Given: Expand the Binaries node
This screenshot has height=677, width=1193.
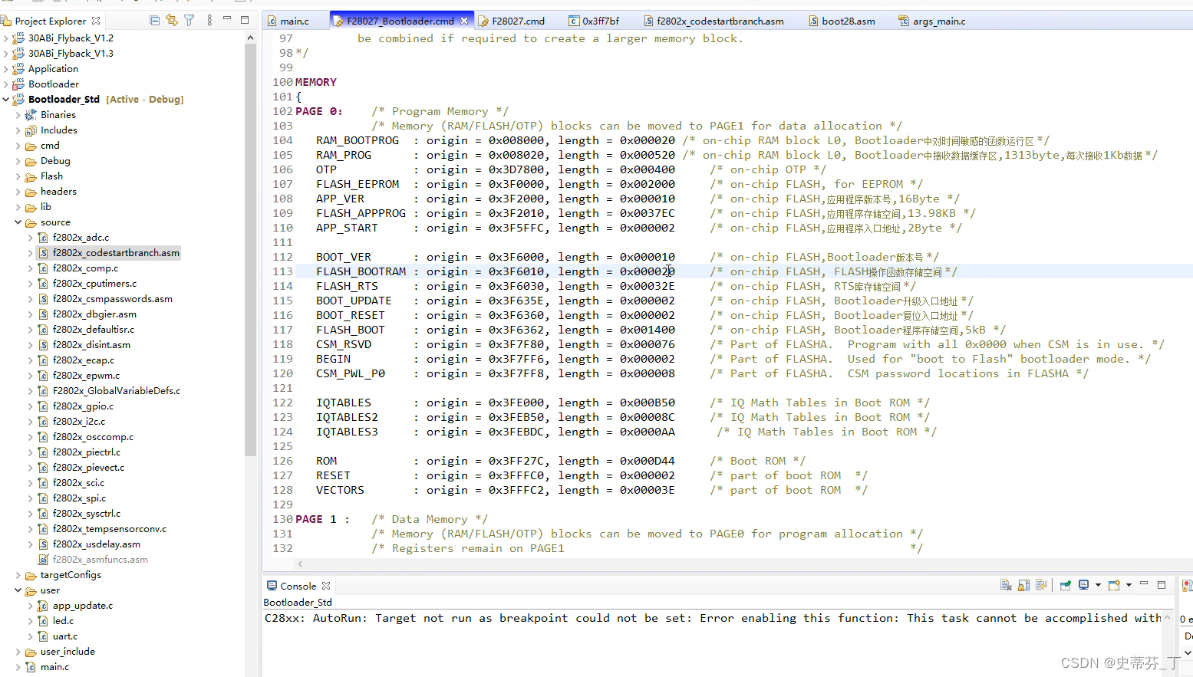Looking at the screenshot, I should coord(18,114).
